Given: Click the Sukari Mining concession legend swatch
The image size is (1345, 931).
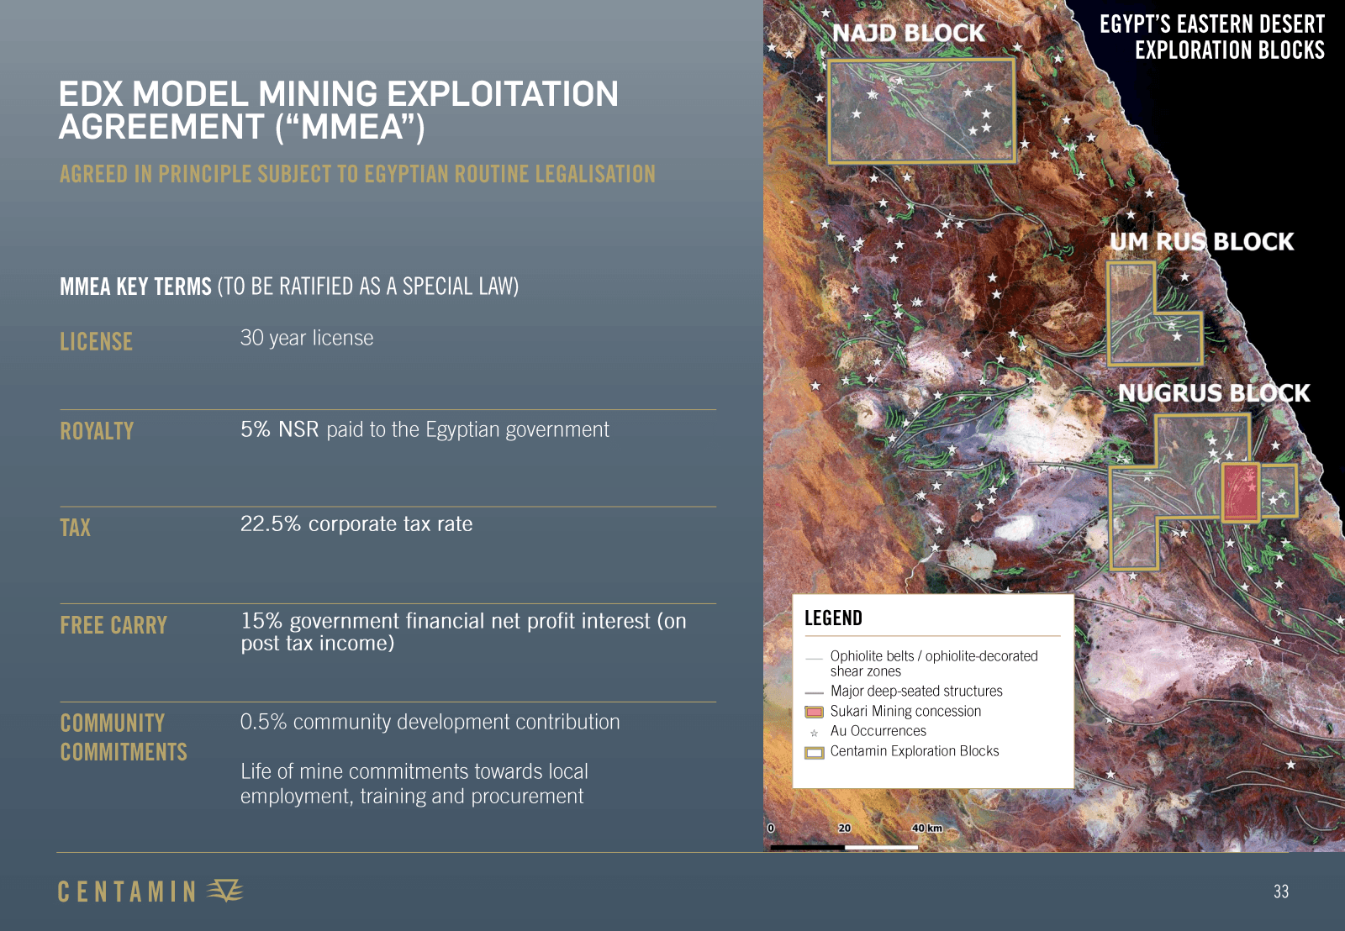Looking at the screenshot, I should point(814,712).
